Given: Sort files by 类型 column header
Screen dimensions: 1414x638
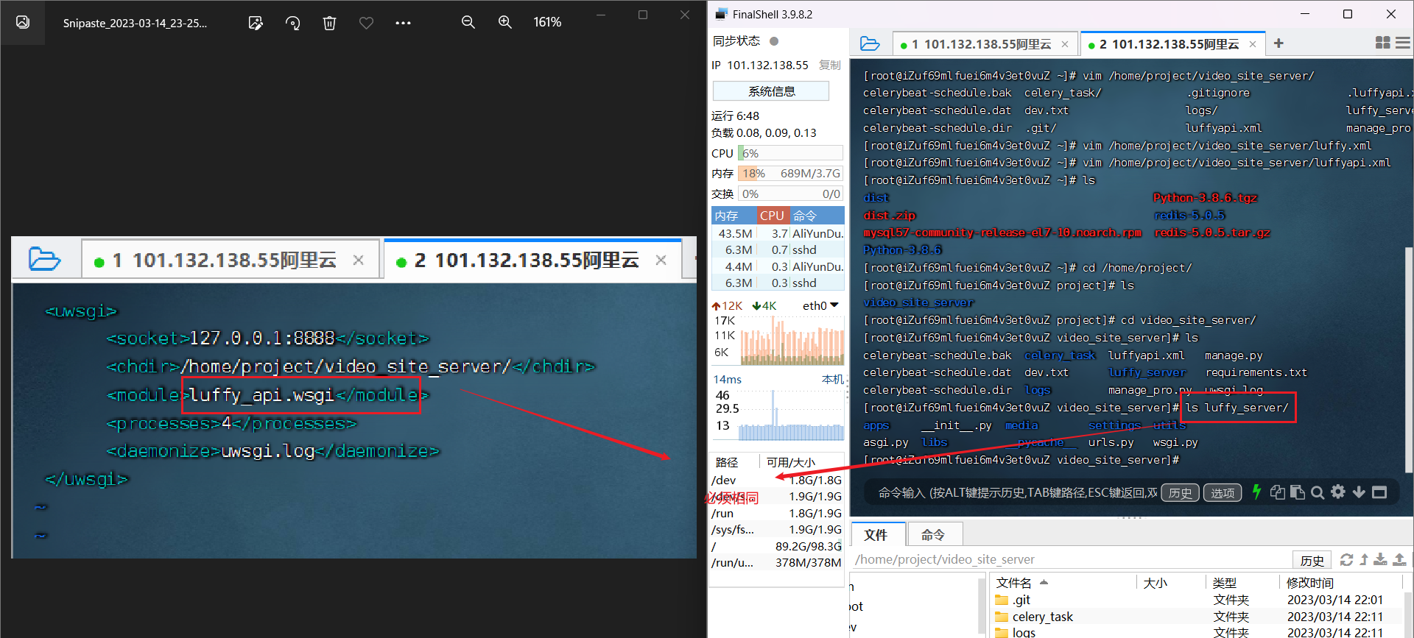Looking at the screenshot, I should [x=1243, y=583].
